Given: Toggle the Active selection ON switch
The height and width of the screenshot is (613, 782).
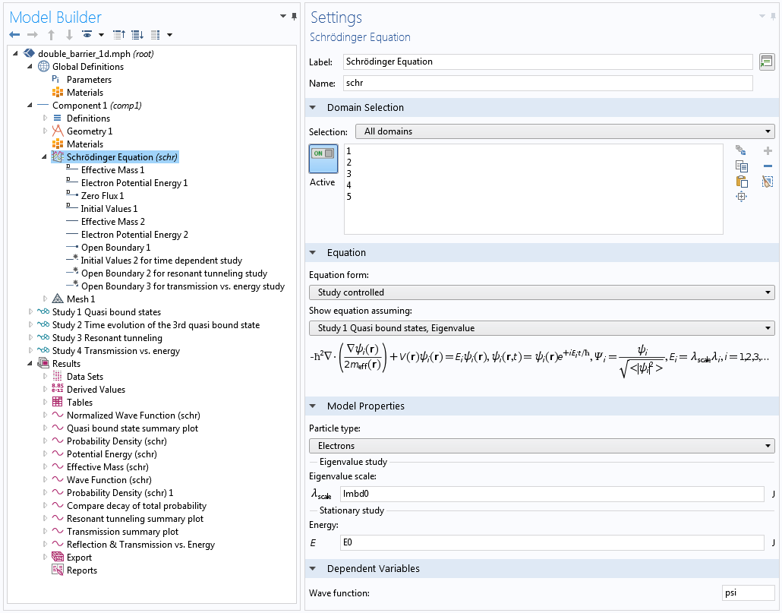Looking at the screenshot, I should point(323,158).
